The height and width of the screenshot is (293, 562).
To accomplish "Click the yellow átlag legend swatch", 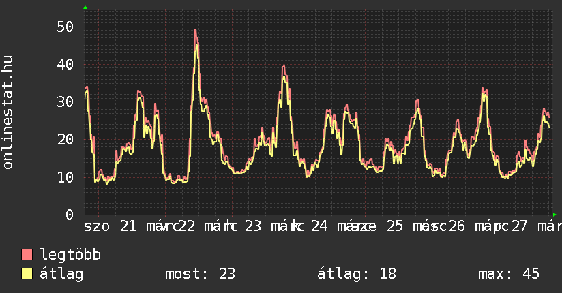I will click(x=27, y=274).
